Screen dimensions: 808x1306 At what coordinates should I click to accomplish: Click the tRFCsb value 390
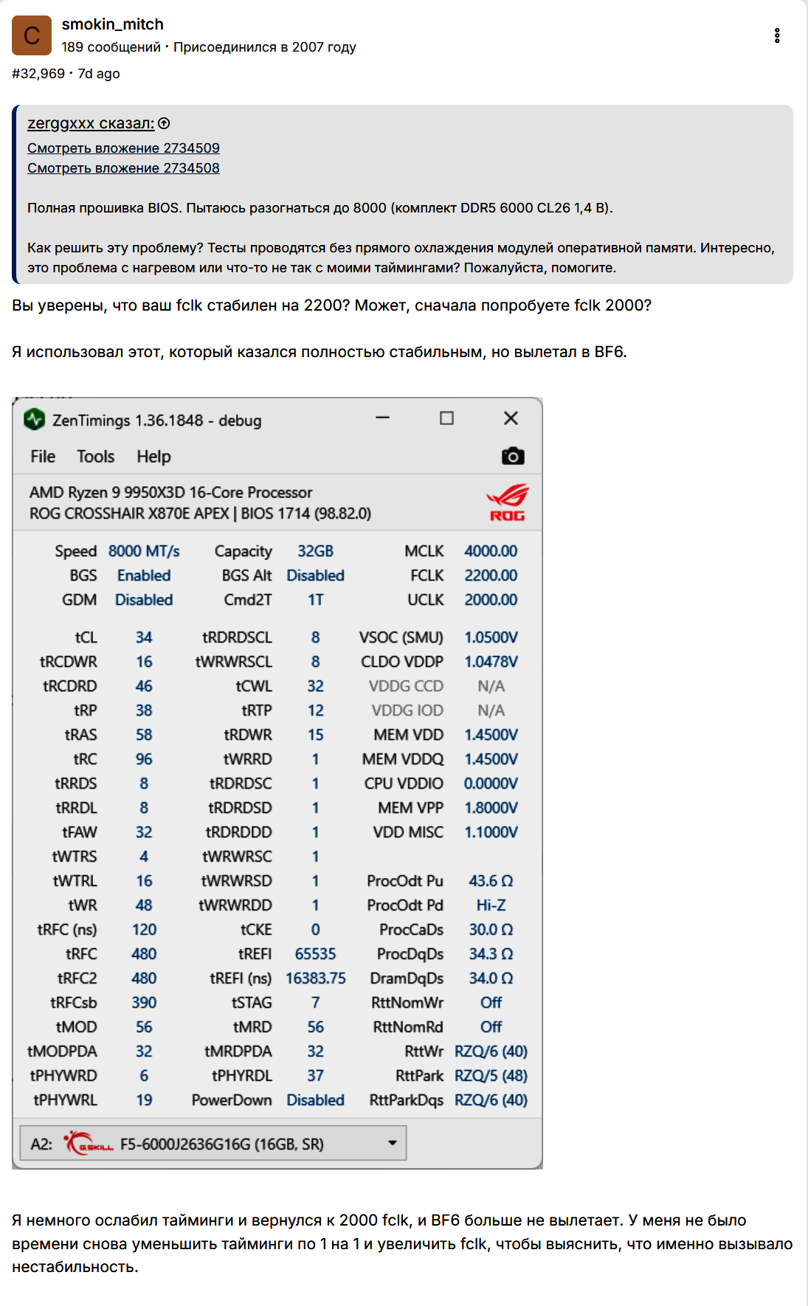[x=144, y=1003]
